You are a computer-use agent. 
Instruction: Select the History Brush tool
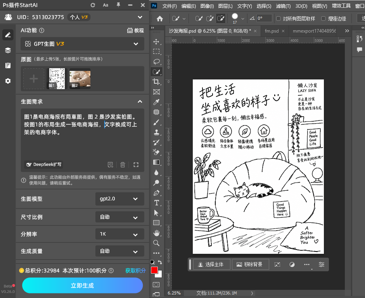[x=156, y=142]
